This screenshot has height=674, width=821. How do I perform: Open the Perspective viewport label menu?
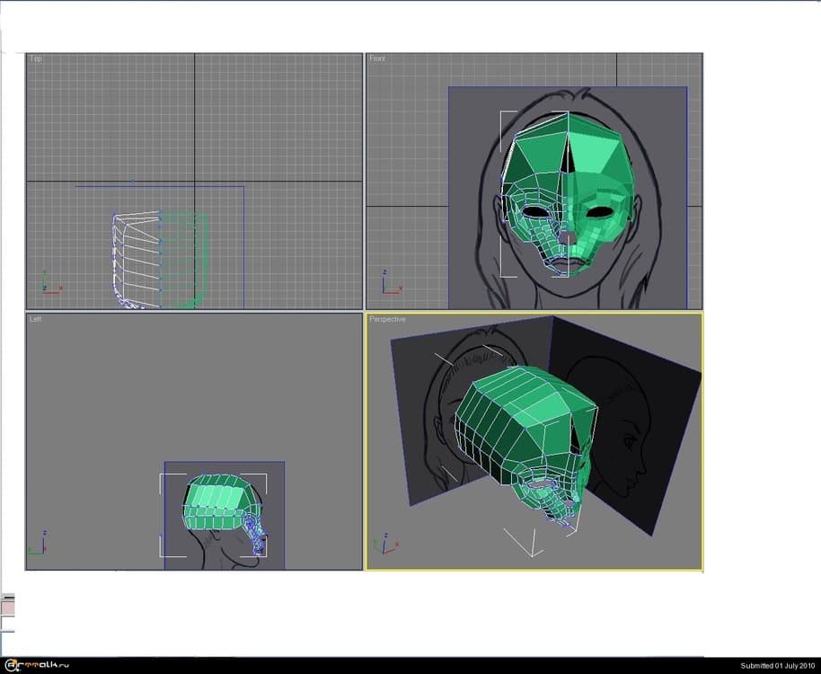tap(387, 319)
